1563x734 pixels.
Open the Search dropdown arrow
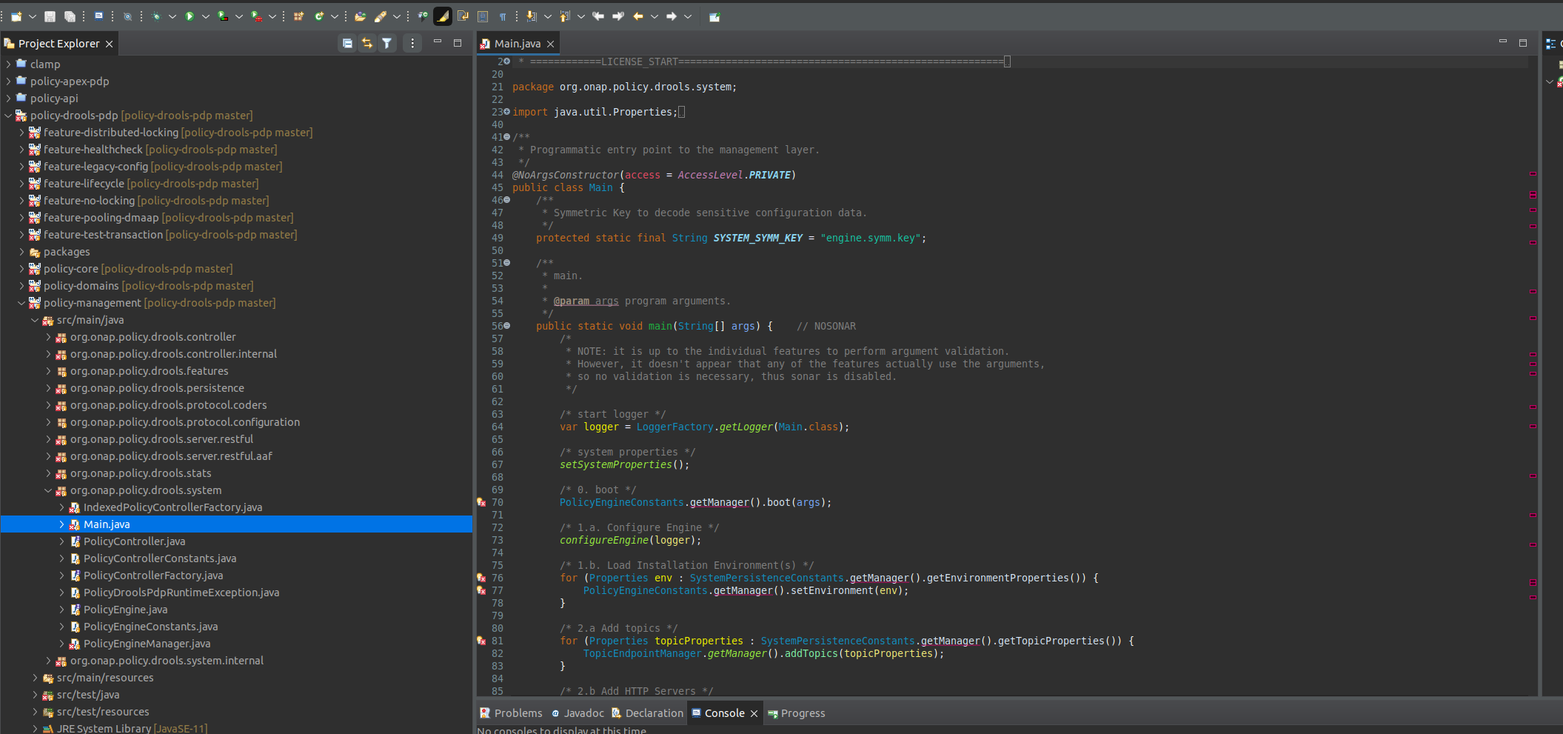[397, 16]
